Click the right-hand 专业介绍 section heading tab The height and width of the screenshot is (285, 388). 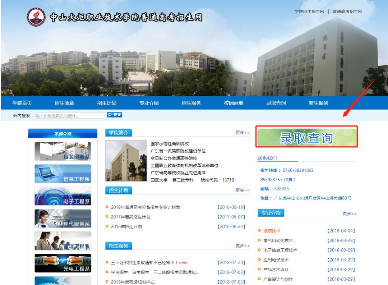271,213
